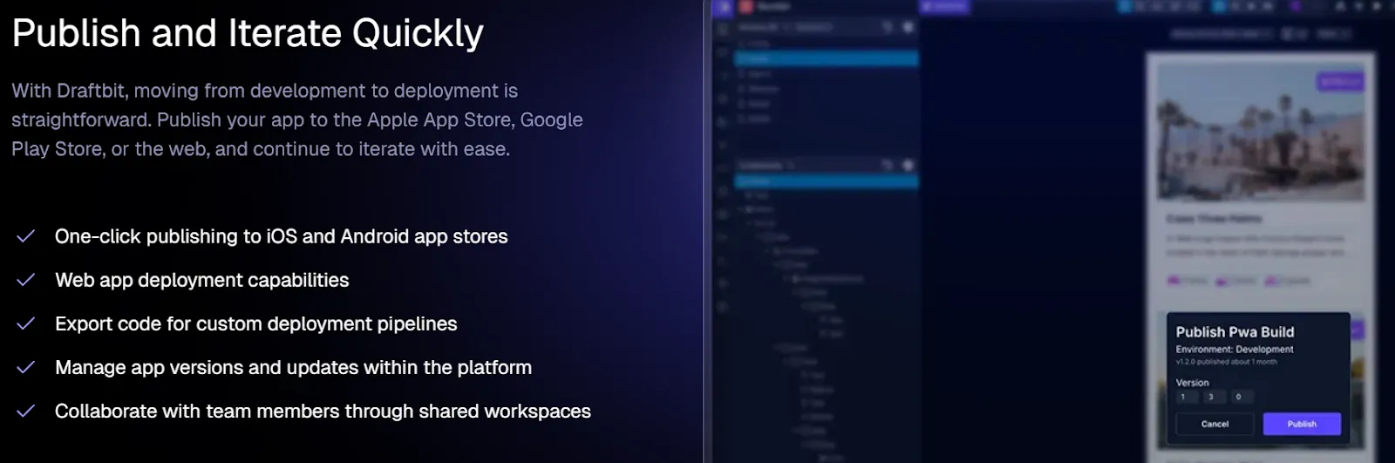The height and width of the screenshot is (463, 1395).
Task: Cancel the Publish Pwa Build dialog
Action: tap(1215, 424)
